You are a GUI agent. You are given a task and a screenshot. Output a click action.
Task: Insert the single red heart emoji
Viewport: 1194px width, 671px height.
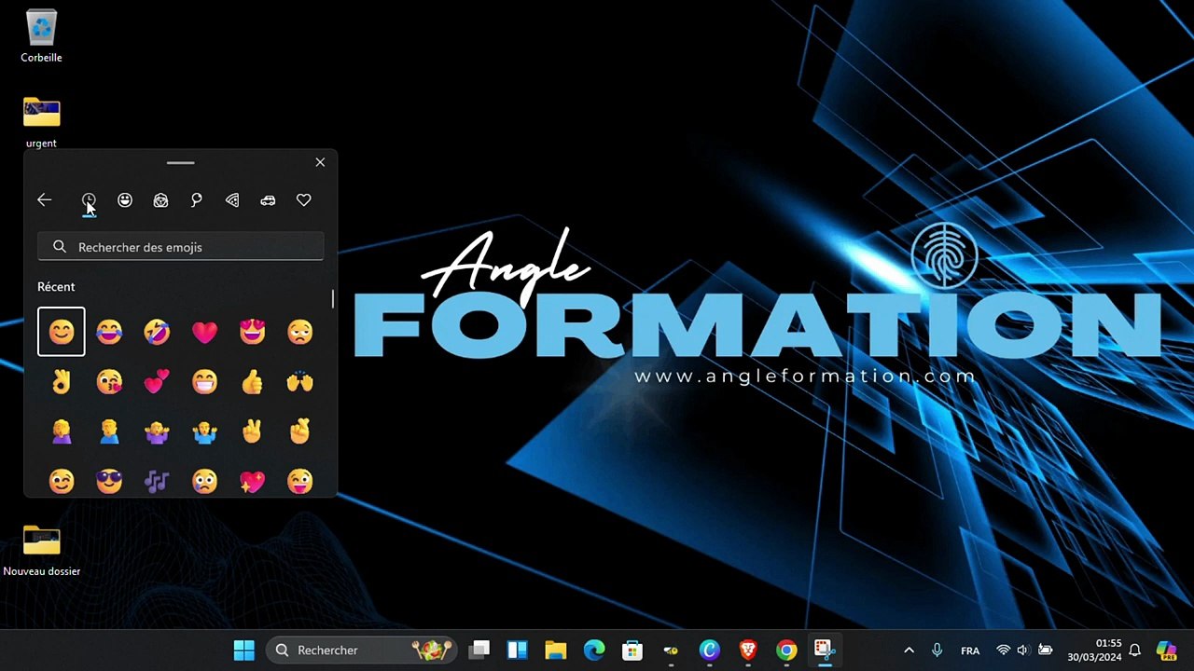[204, 332]
